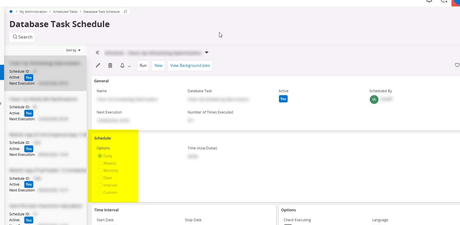Click the Next Execution value in General
This screenshot has width=460, height=225.
[113, 121]
